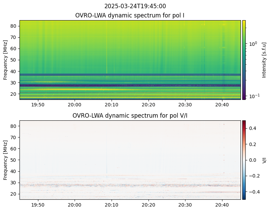Screen dimensions: 270x211
Task: Click the dark band near 28 MHz
Action: click(x=130, y=85)
